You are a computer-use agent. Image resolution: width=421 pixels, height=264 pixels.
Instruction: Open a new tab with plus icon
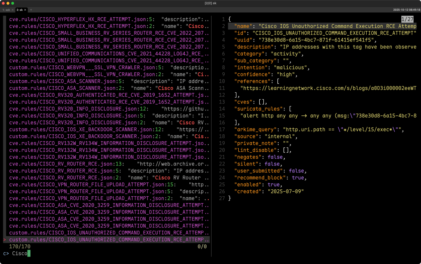coord(31,9)
